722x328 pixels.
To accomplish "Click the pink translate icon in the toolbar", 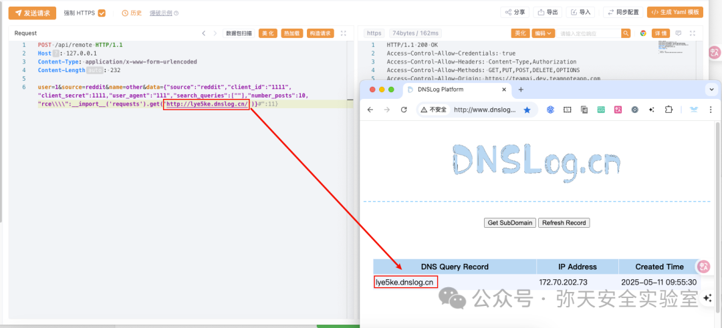I will click(x=618, y=110).
